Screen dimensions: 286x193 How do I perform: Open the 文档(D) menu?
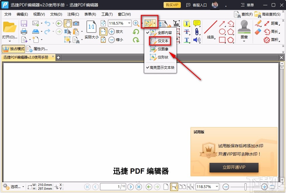[56, 14]
